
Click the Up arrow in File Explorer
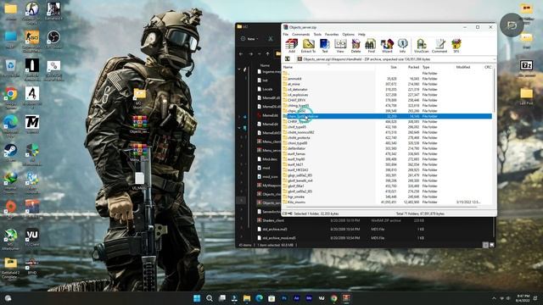pos(267,54)
